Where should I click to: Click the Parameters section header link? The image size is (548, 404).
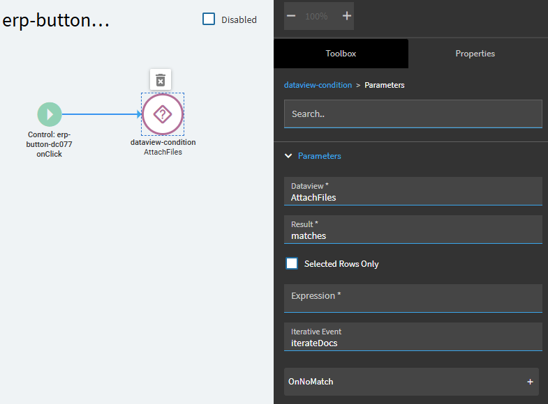point(320,156)
